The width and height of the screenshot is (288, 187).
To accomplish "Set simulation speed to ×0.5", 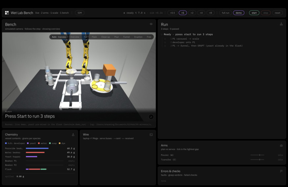I will 173,13.
